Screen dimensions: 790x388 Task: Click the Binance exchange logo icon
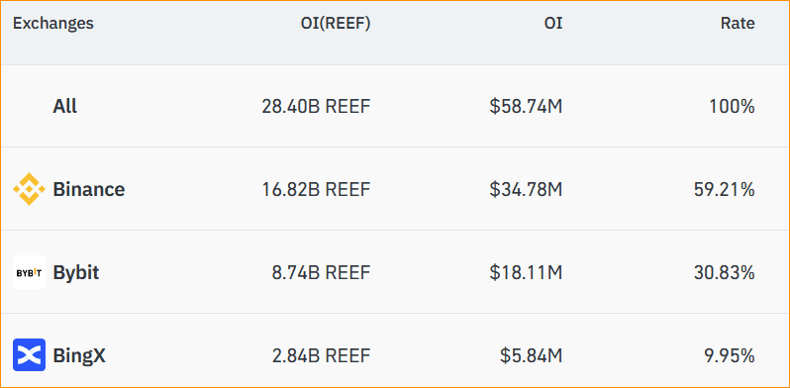click(30, 189)
